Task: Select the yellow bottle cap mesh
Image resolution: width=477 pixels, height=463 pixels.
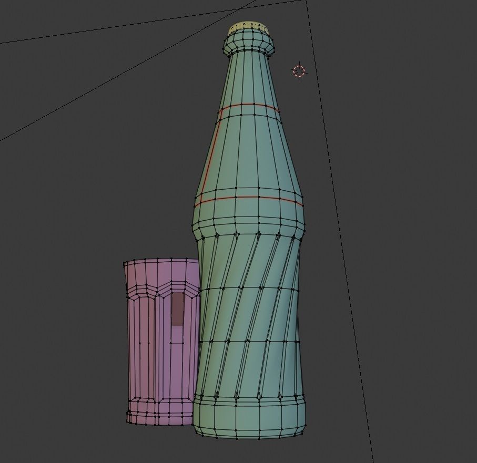Action: (249, 27)
